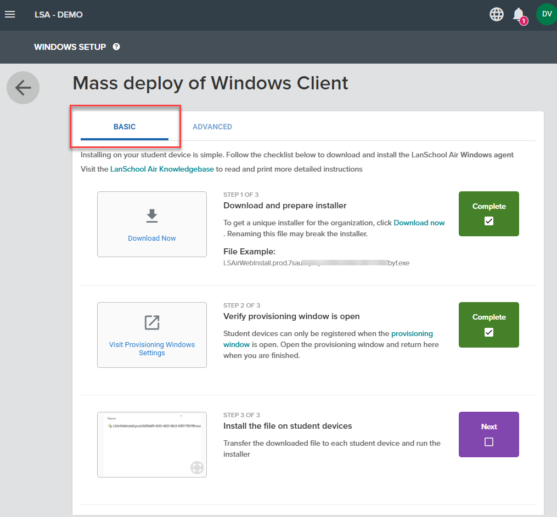Image resolution: width=557 pixels, height=517 pixels.
Task: Open the notifications bell
Action: tap(519, 15)
